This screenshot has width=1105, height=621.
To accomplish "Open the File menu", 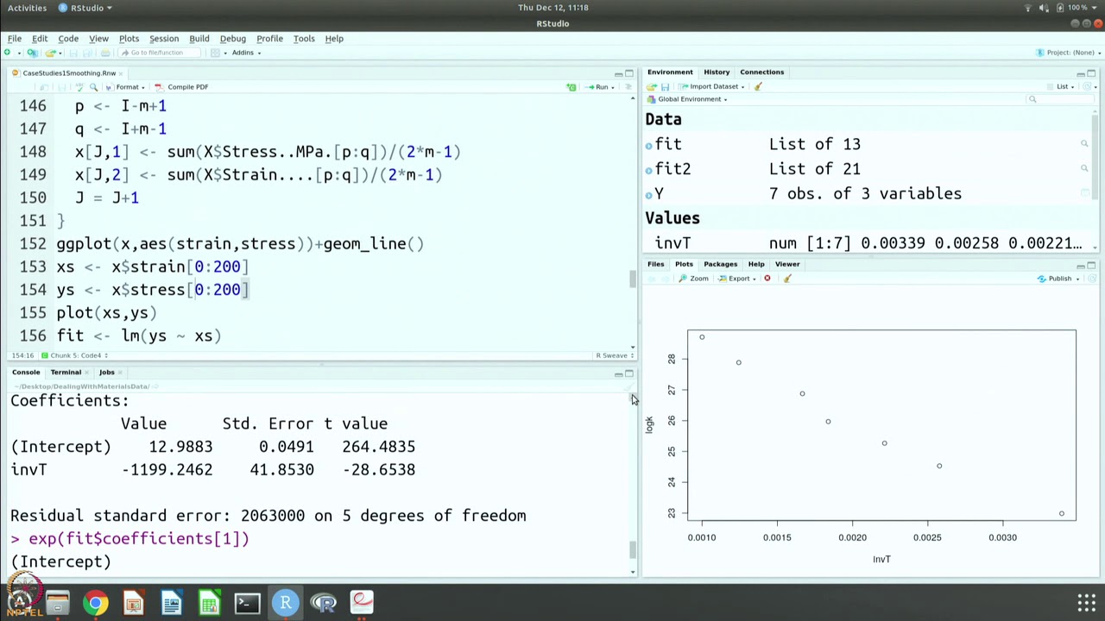I will coord(15,38).
